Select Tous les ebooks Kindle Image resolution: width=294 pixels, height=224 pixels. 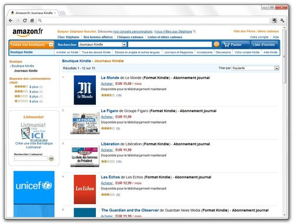point(96,52)
